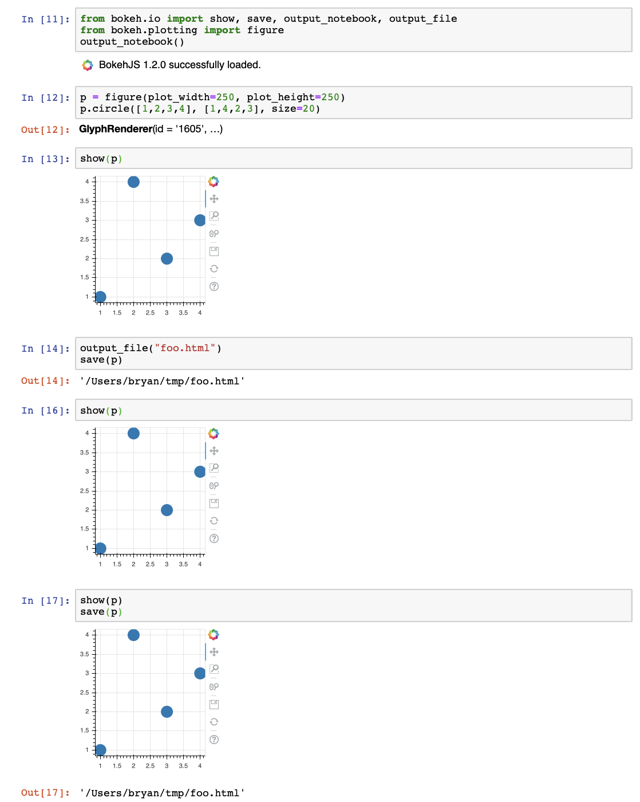Image resolution: width=640 pixels, height=802 pixels.
Task: Select the output_file foo.html code cell
Action: (x=229, y=353)
